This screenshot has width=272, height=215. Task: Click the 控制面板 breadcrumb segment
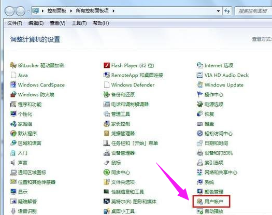pos(56,11)
